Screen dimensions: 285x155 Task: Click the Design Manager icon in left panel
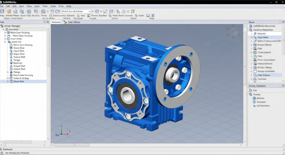click(3, 26)
